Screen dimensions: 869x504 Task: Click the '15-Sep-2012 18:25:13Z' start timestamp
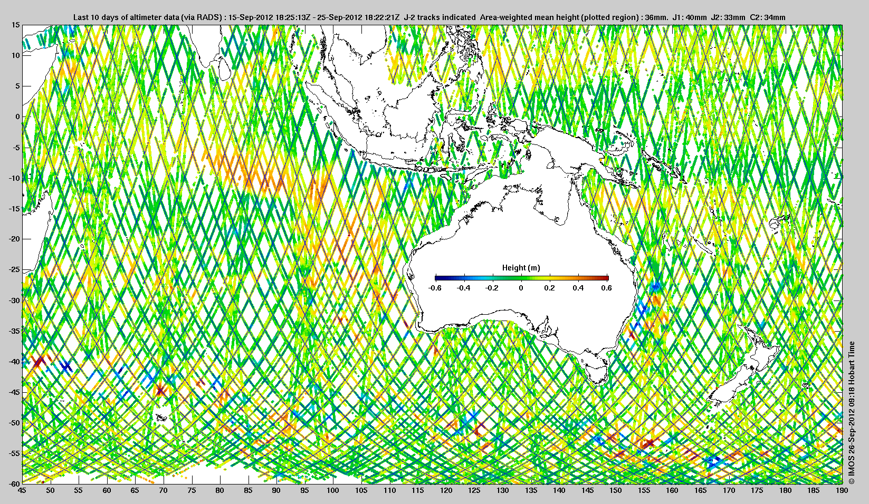pos(270,17)
